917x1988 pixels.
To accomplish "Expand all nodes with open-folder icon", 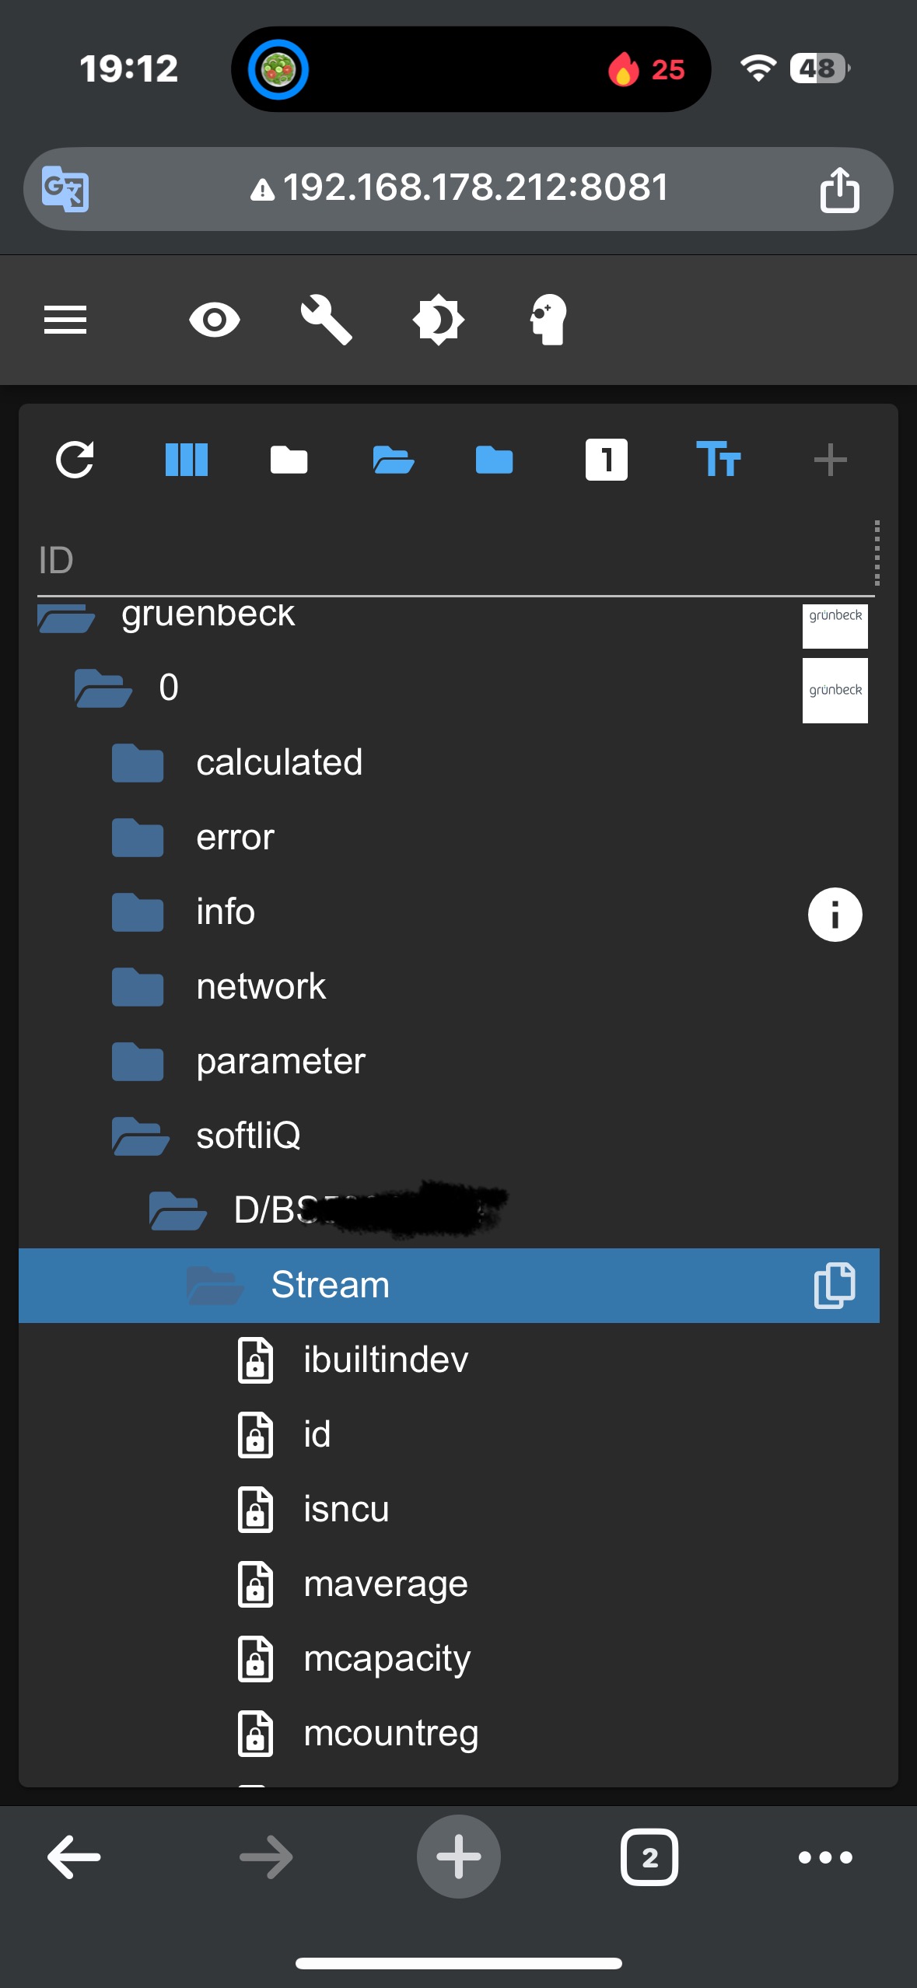I will pos(393,460).
